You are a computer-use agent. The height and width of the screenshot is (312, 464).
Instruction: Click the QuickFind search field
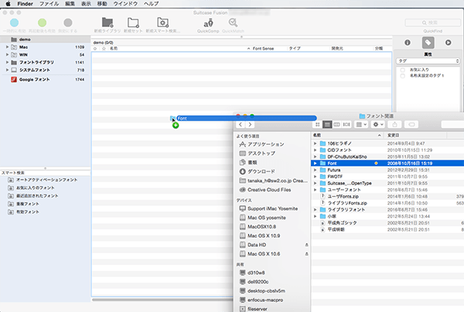click(x=432, y=22)
